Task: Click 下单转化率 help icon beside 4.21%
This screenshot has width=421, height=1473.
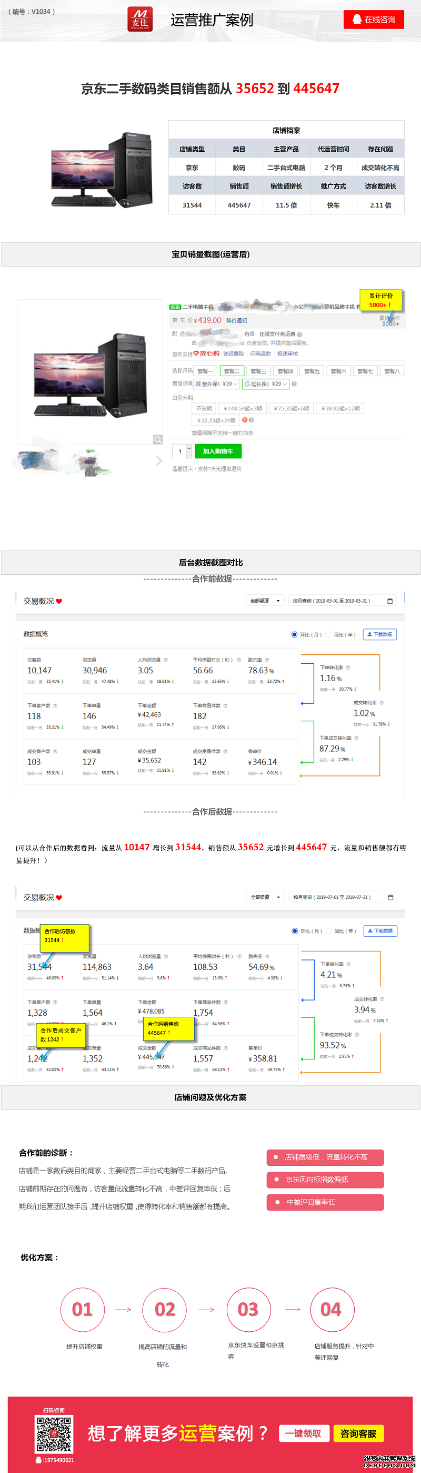Action: (348, 964)
